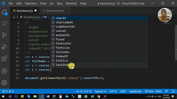The image size is (177, 99).
Task: Open File Explorer from the taskbar
Action: pos(35,97)
